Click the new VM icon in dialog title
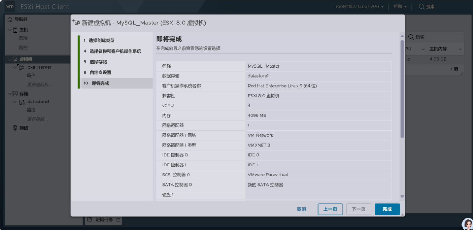The width and height of the screenshot is (473, 230). point(76,22)
